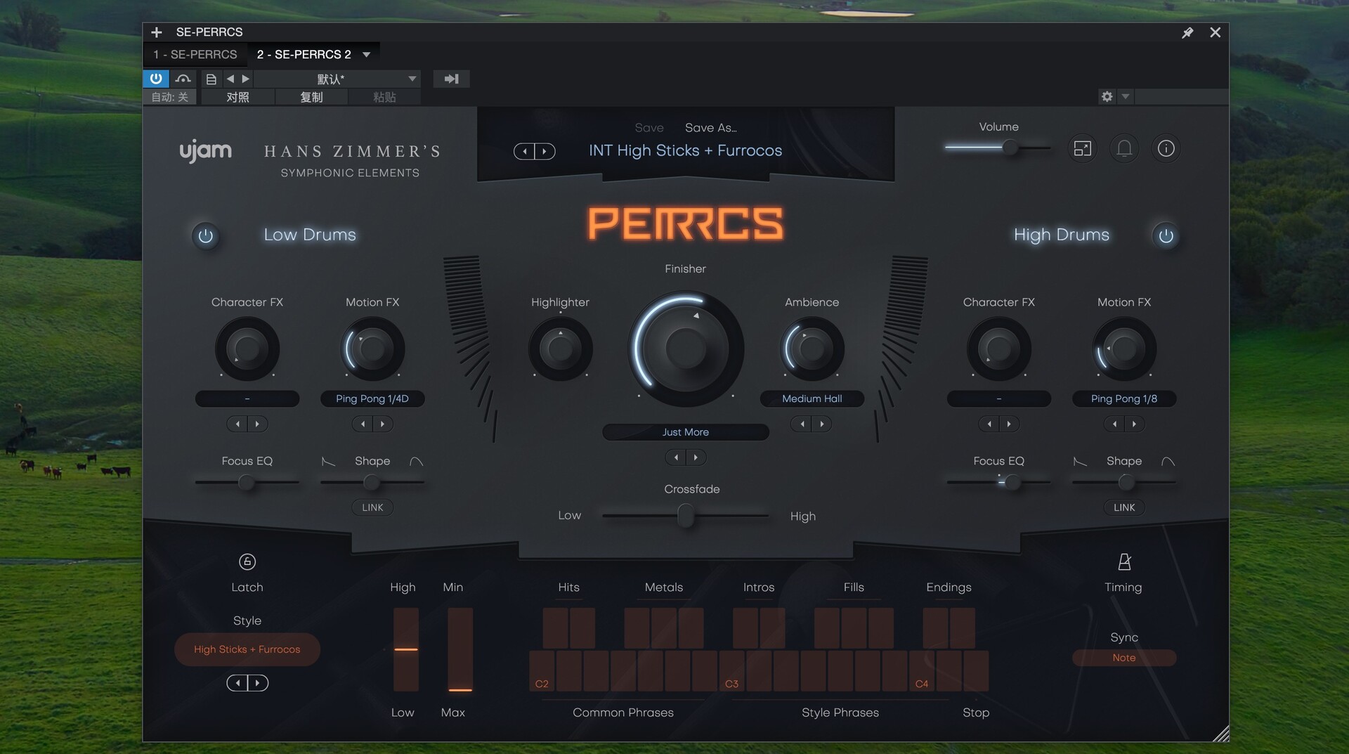Click the Low Drums Motion FX knob
Image resolution: width=1349 pixels, height=754 pixels.
[372, 349]
